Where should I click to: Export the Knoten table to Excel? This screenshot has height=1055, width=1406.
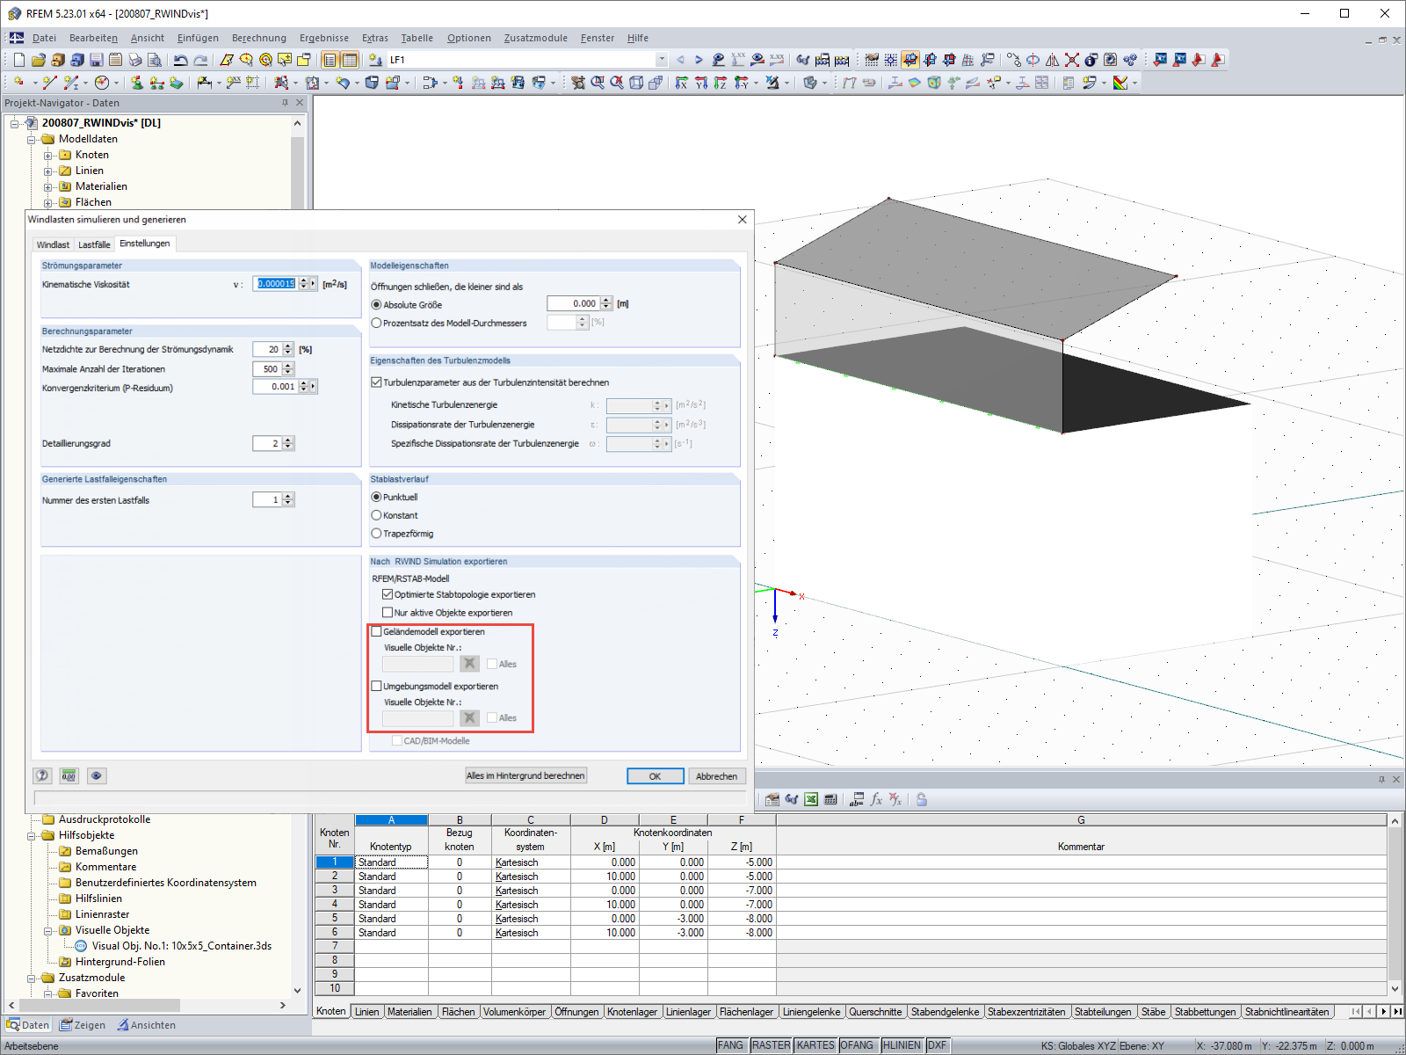tap(809, 799)
